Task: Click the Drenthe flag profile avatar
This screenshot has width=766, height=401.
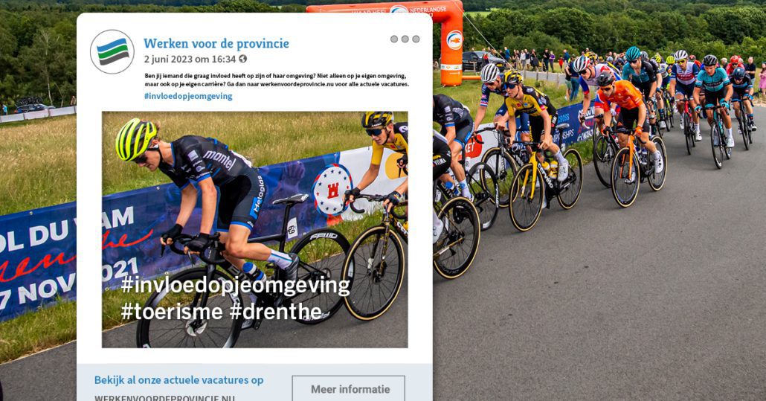Action: 112,52
